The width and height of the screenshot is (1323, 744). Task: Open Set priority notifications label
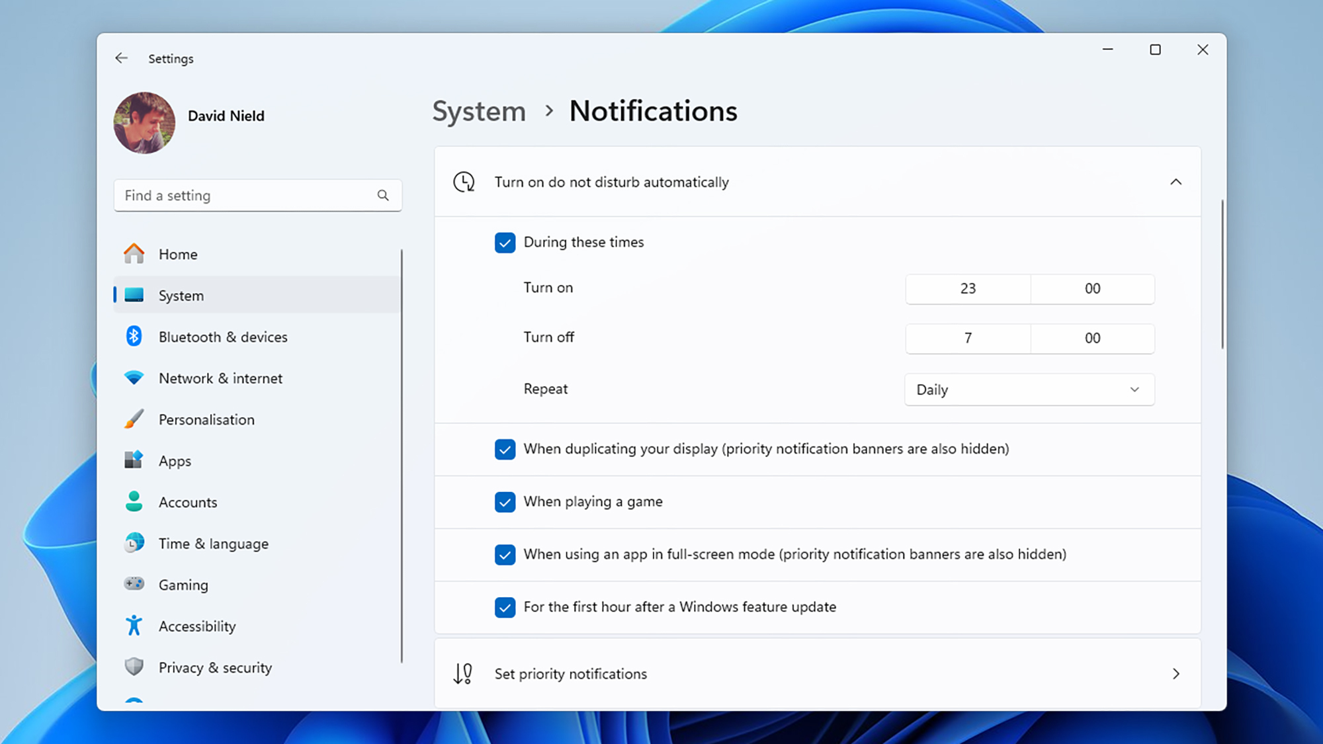pos(571,674)
